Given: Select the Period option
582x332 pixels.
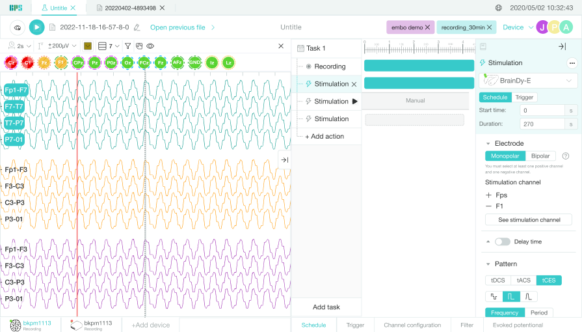Looking at the screenshot, I should coord(539,312).
